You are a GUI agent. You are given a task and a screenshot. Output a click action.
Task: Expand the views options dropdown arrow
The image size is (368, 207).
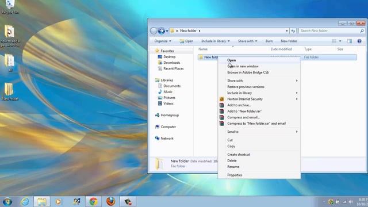(x=340, y=41)
